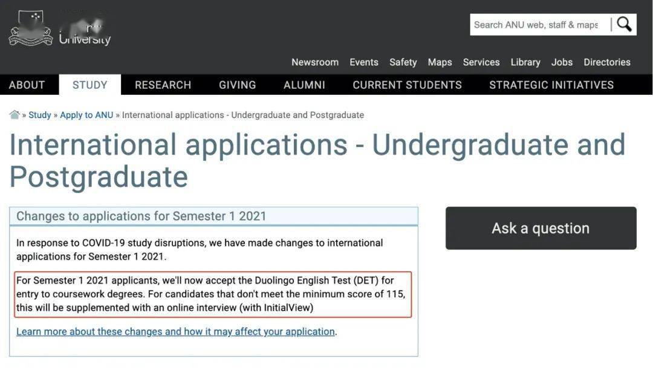Select the ABOUT navigation tab
The height and width of the screenshot is (373, 653).
27,85
